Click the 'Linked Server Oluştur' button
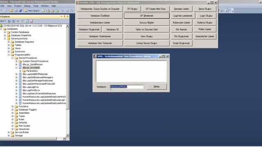This screenshot has height=147, width=262. (x=147, y=43)
